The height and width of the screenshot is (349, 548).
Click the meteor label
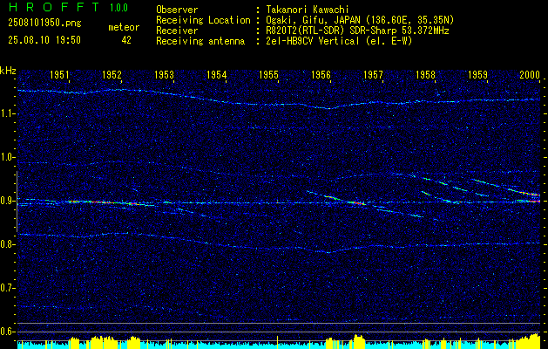124,27
